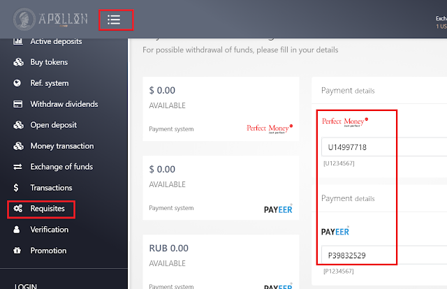
Task: Click the Buy tokens coins icon
Action: coord(18,62)
